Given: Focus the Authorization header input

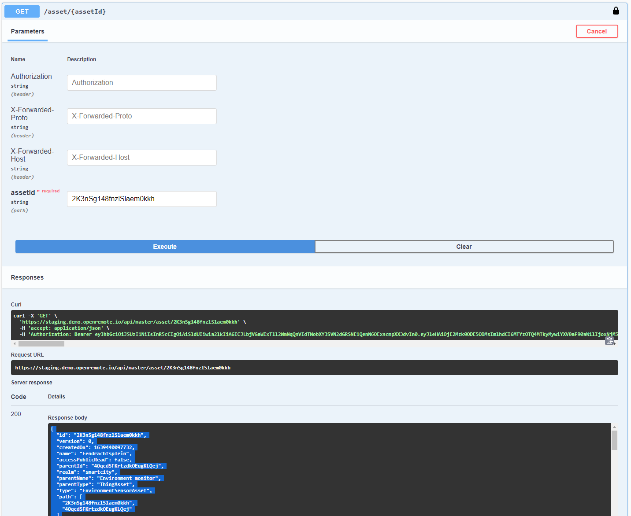Looking at the screenshot, I should (141, 83).
